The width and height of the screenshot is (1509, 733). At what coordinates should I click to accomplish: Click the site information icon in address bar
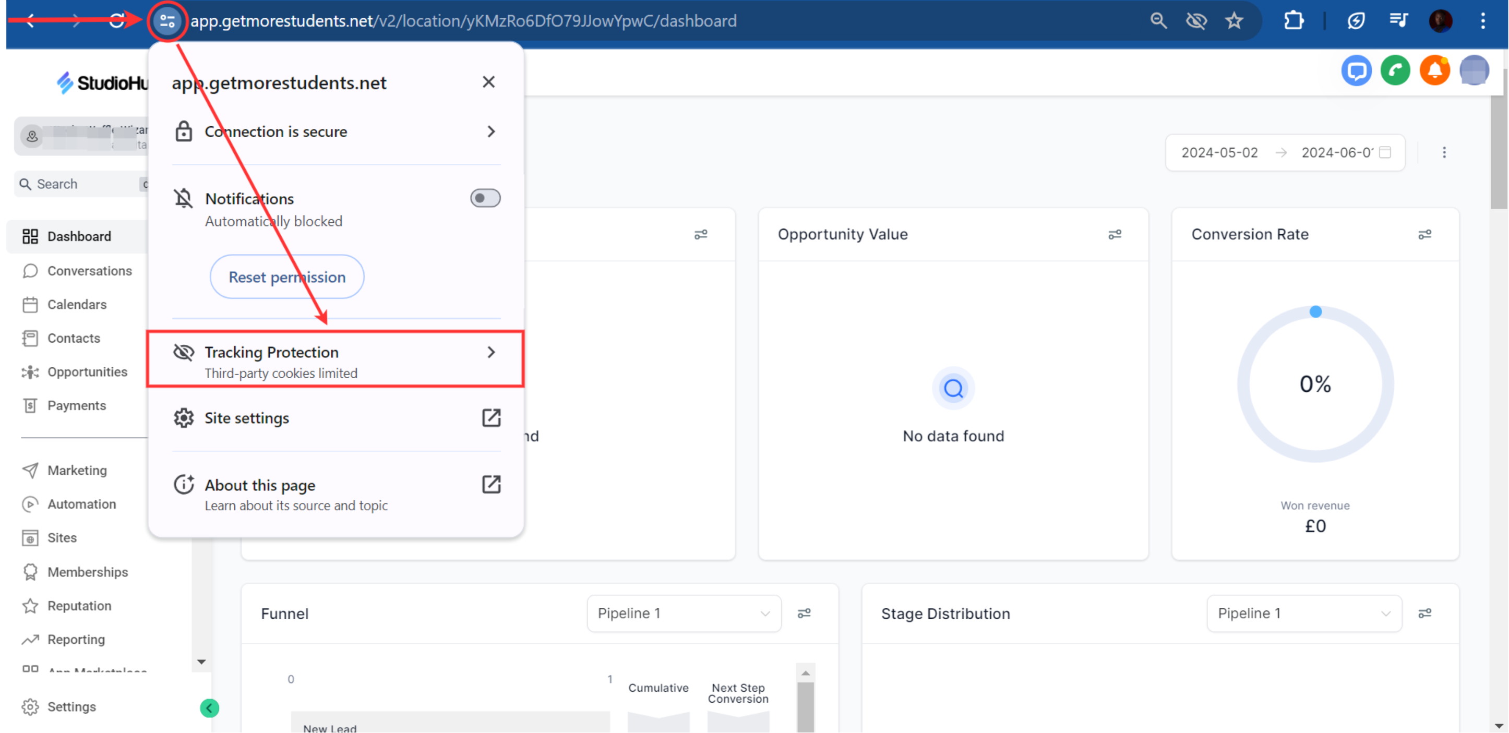167,22
